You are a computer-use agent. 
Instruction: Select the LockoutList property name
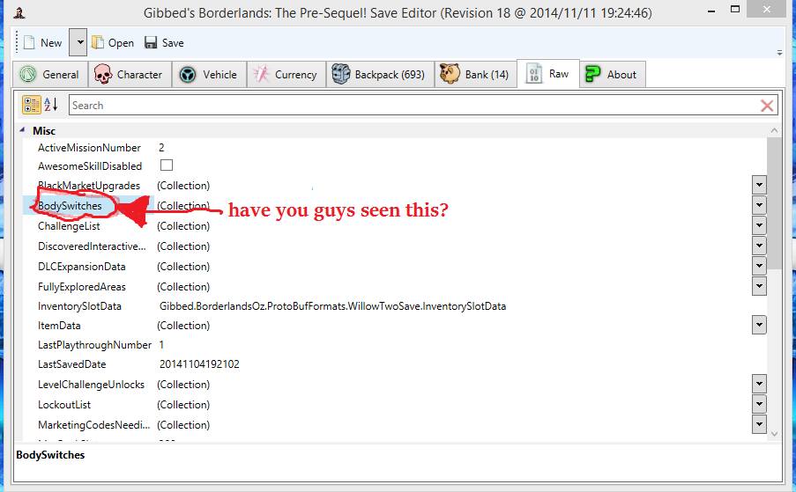point(64,405)
